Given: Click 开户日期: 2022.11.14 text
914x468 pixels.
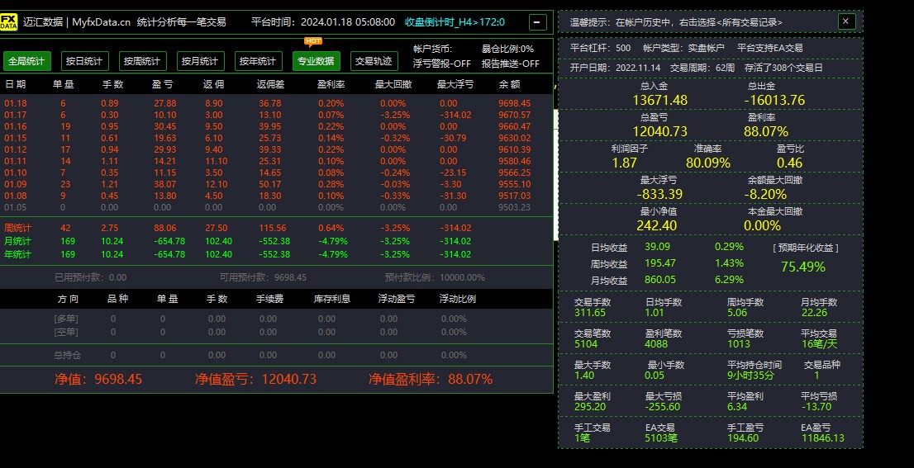Looking at the screenshot, I should point(614,68).
